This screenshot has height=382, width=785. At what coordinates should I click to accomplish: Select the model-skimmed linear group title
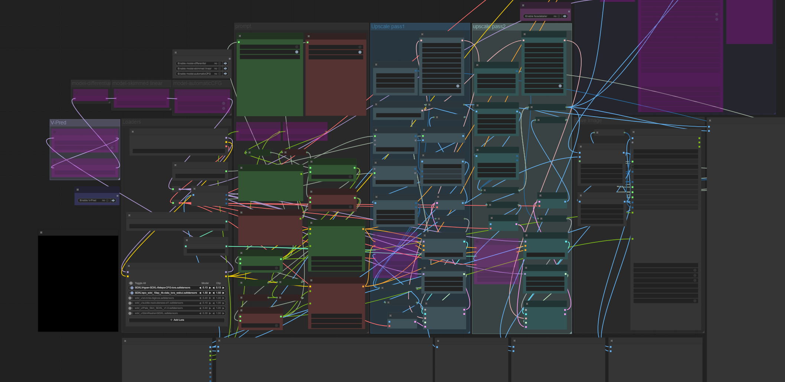click(137, 83)
